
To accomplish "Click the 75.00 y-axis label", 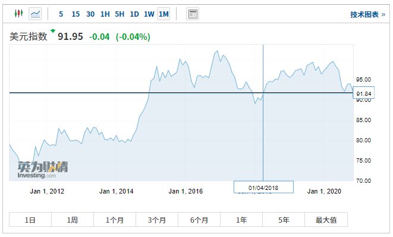I will (363, 160).
